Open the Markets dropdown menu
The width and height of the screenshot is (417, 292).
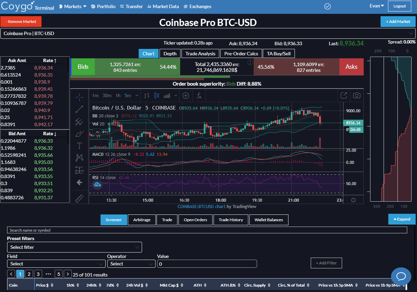coord(73,6)
